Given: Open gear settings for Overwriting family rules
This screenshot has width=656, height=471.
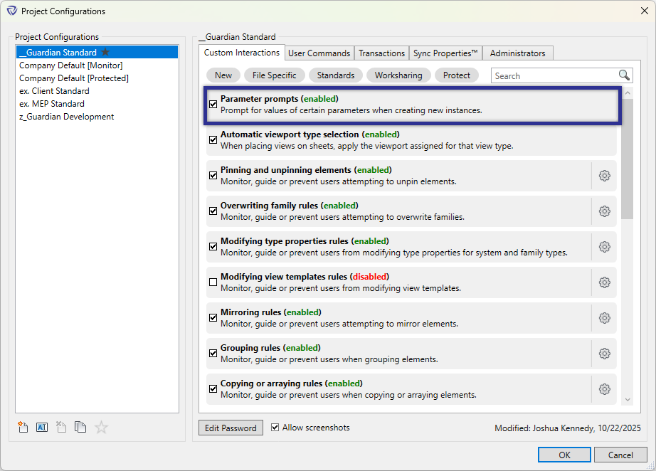Looking at the screenshot, I should pyautogui.click(x=604, y=211).
